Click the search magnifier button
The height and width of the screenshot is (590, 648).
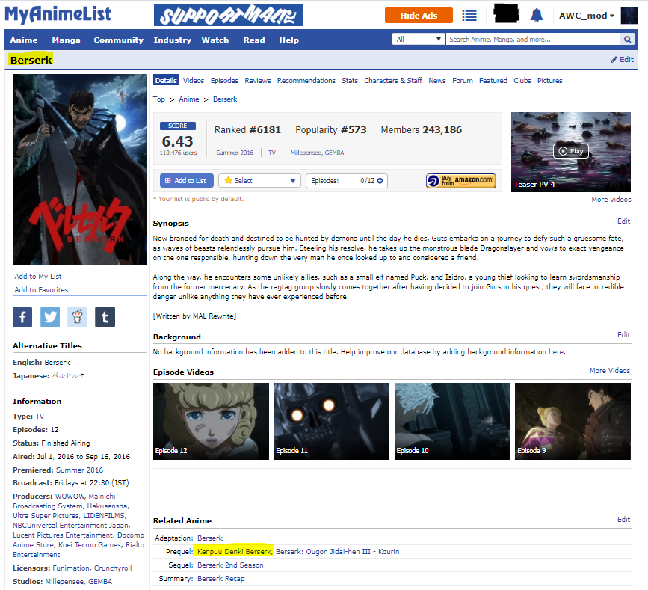[x=627, y=40]
